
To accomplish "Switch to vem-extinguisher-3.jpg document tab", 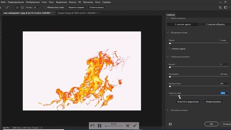I will tap(27, 13).
